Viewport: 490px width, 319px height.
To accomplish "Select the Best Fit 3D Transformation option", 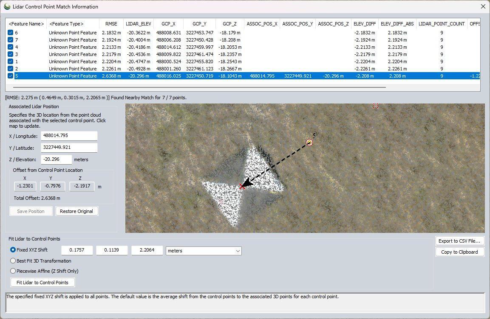I will [x=13, y=260].
